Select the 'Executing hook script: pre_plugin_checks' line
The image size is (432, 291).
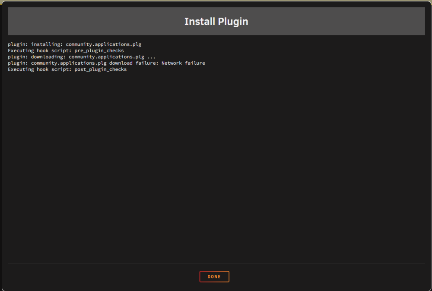pos(66,50)
